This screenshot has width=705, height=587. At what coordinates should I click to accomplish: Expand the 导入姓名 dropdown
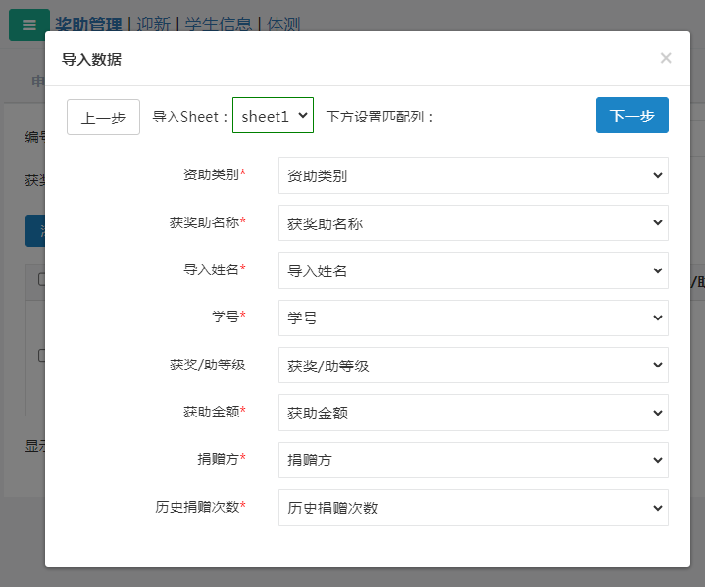click(x=473, y=270)
